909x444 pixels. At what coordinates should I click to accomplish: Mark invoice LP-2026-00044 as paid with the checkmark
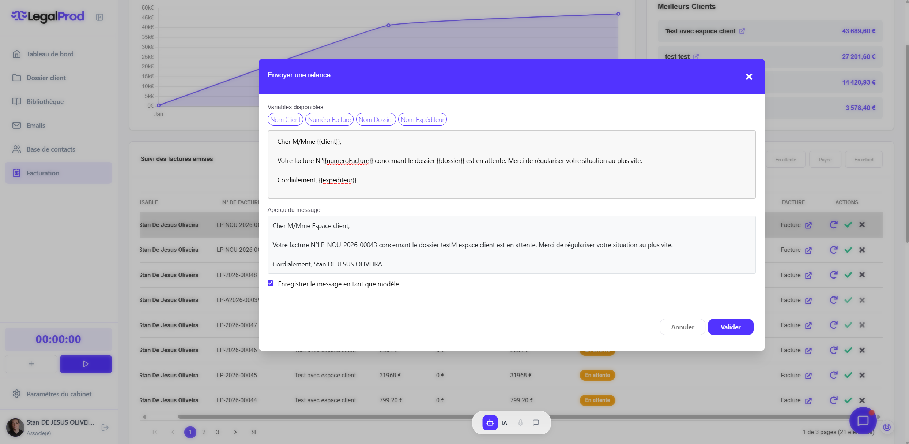pyautogui.click(x=848, y=400)
